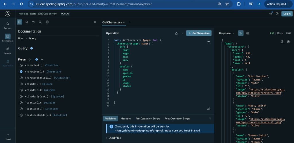Add the charactersByIds(...) field
This screenshot has width=294, height=143.
[21, 78]
